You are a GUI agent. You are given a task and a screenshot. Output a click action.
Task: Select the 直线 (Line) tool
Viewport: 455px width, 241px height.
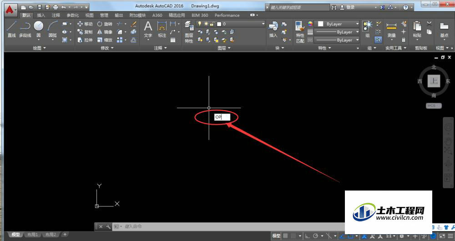coord(11,30)
